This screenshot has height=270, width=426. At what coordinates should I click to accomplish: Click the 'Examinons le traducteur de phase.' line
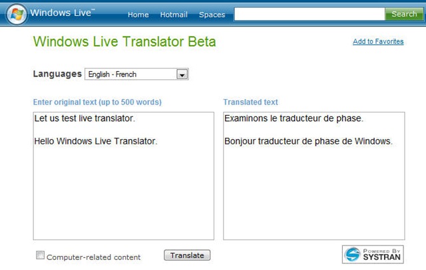pyautogui.click(x=294, y=118)
